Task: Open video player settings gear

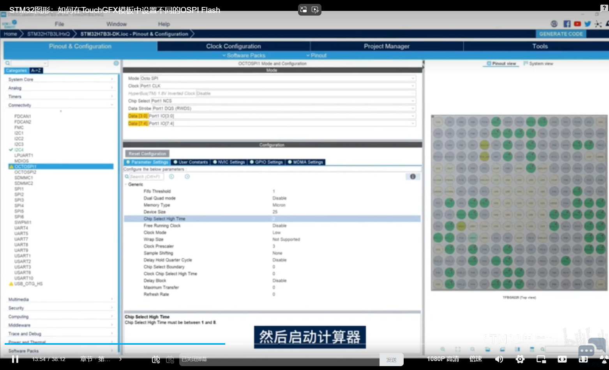Action: click(520, 359)
